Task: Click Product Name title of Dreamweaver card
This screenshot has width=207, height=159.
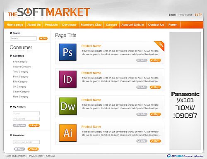Action: coord(91,100)
